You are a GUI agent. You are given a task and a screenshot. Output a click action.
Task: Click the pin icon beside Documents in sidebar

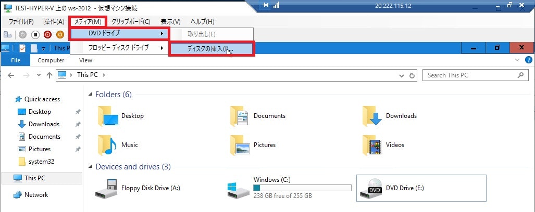78,137
